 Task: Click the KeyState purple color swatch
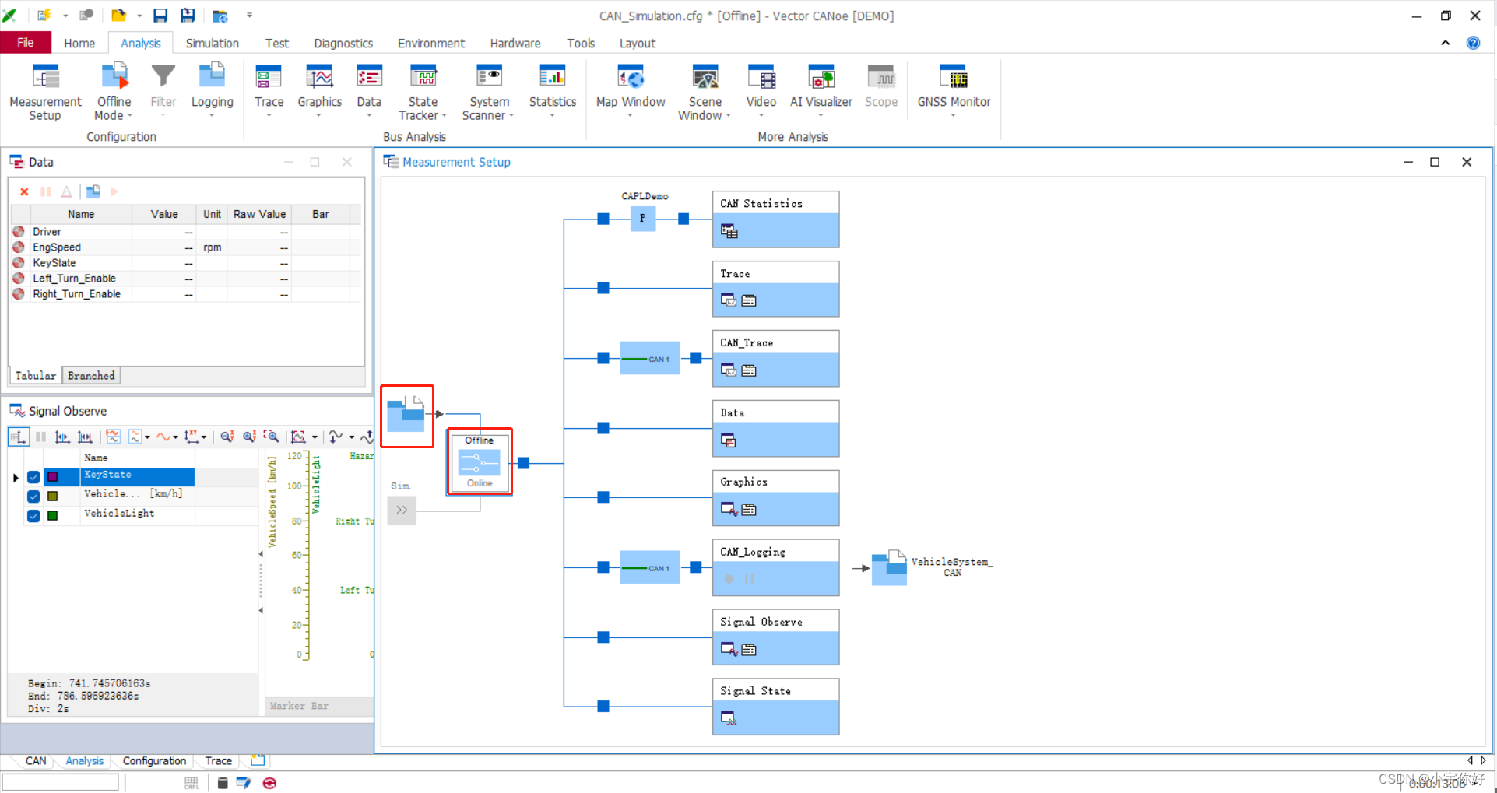[x=53, y=476]
